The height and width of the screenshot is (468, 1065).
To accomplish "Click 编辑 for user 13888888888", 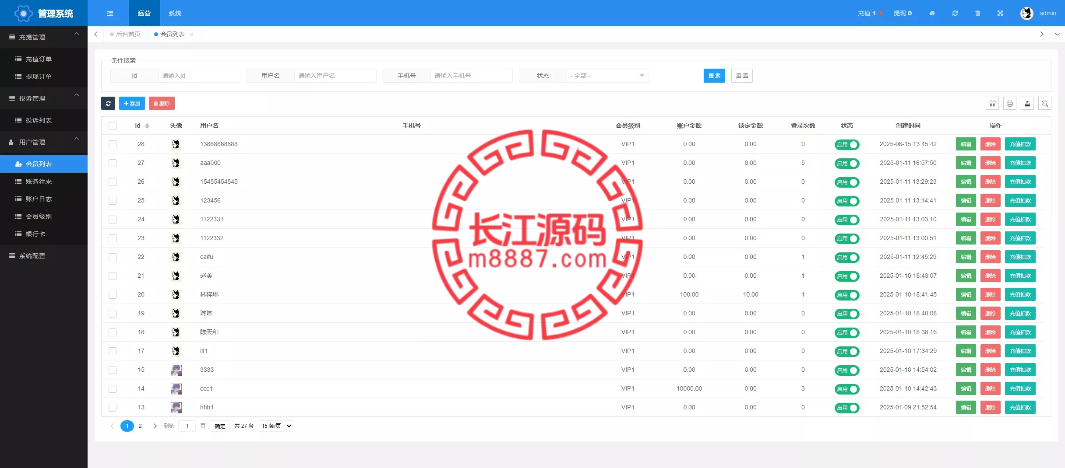I will (966, 144).
